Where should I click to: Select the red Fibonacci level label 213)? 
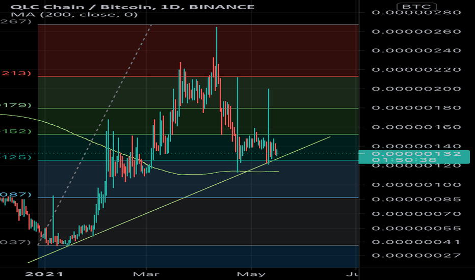pyautogui.click(x=16, y=73)
